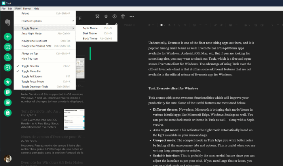This screenshot has width=283, height=166.
Task: Choose Sepia Theme from submenu
Action: [x=97, y=28]
